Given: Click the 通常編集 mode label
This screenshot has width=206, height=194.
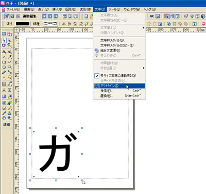Looking at the screenshot, I should click(x=29, y=17).
